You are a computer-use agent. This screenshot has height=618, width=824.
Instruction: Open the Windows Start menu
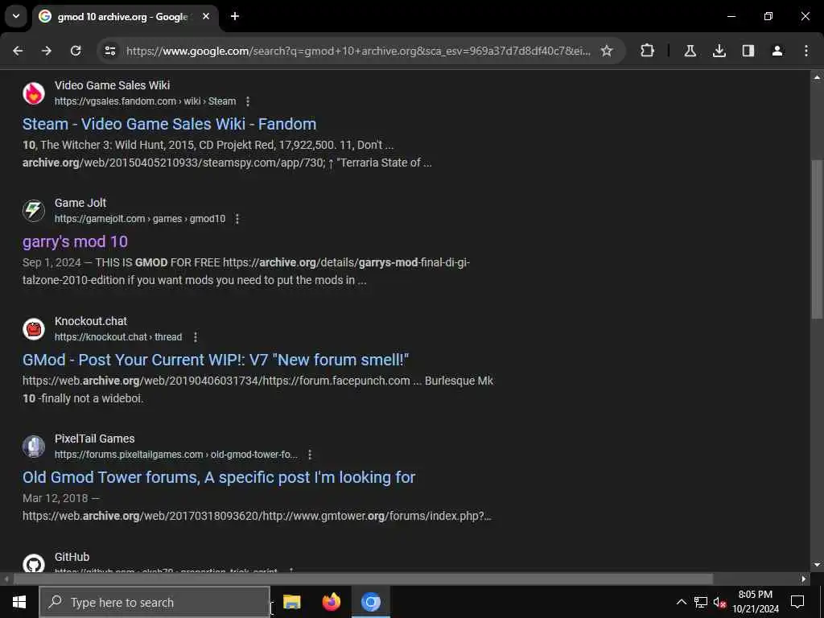(x=19, y=602)
